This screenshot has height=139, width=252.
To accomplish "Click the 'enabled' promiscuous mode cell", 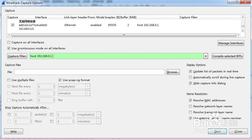I will [96, 25].
